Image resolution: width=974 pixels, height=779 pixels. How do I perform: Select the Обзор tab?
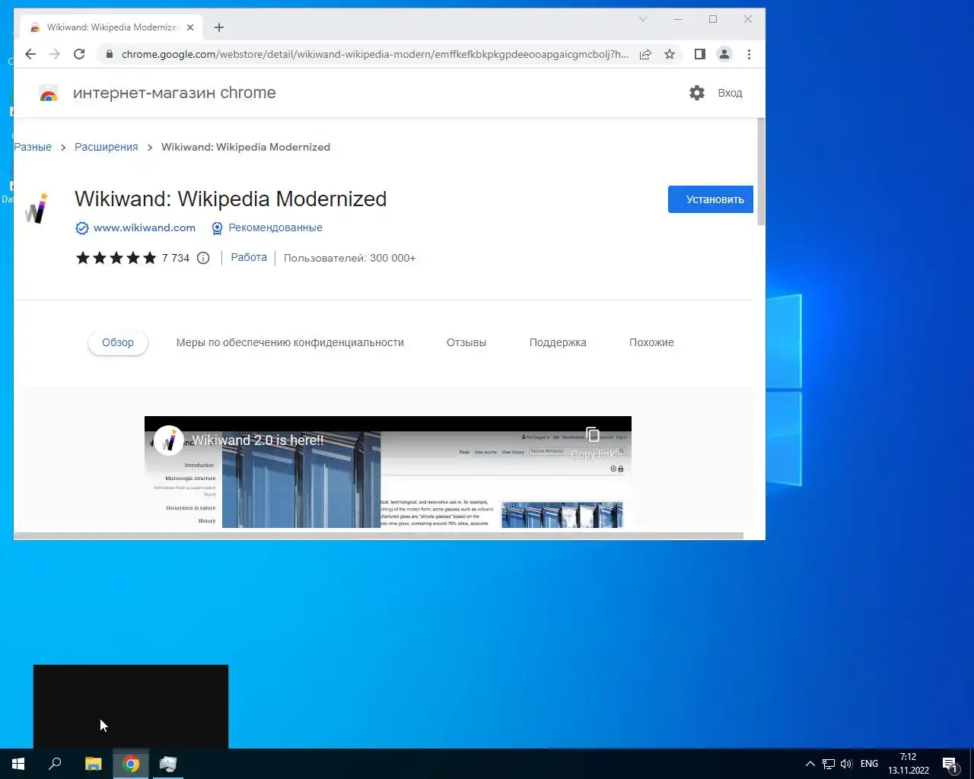click(118, 342)
